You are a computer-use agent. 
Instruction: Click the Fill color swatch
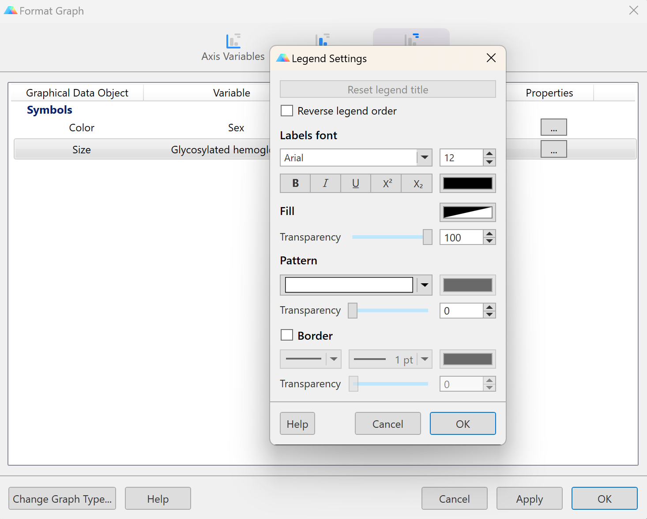467,212
